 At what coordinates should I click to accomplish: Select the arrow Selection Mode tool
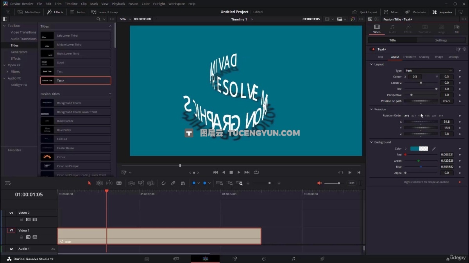click(89, 183)
